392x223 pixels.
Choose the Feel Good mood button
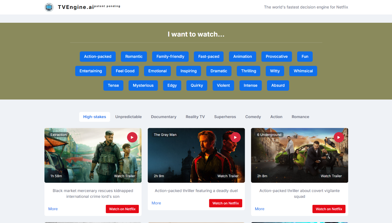(x=125, y=71)
